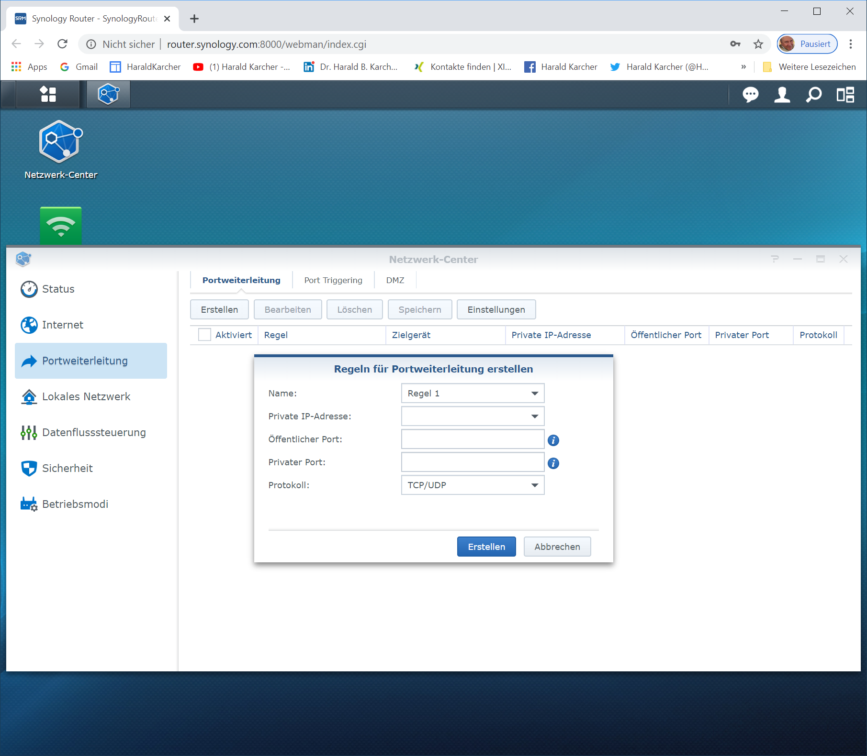867x756 pixels.
Task: Select Sicherheit in the sidebar
Action: [x=68, y=468]
